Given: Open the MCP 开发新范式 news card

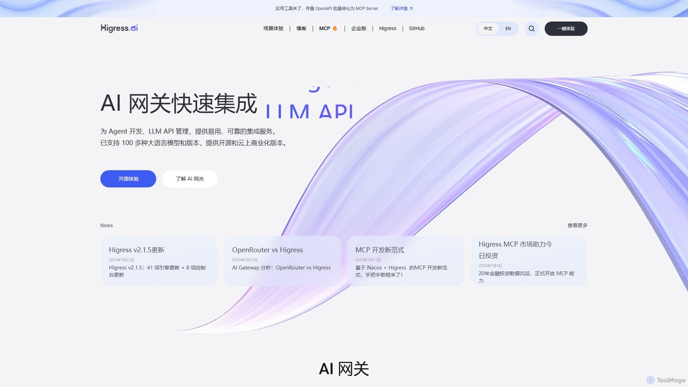Looking at the screenshot, I should (405, 261).
